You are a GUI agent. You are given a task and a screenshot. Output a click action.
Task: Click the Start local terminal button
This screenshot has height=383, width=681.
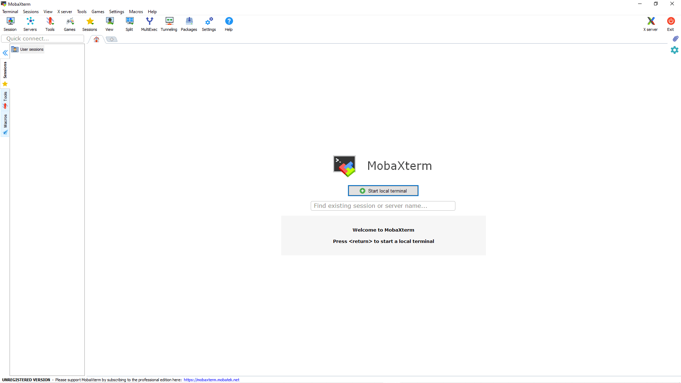(x=383, y=191)
